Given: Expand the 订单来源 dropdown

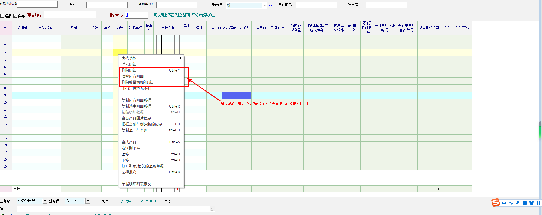Looking at the screenshot, I should (264, 5).
